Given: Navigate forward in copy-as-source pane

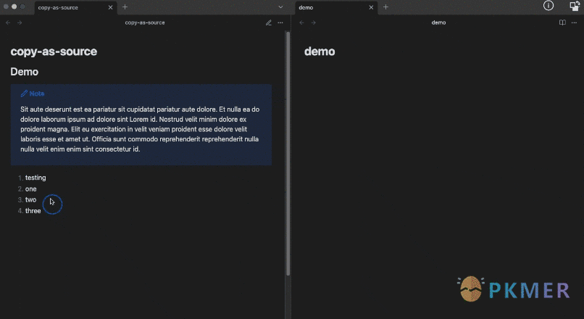Looking at the screenshot, I should (20, 22).
